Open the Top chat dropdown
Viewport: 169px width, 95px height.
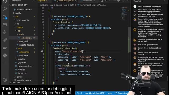click(x=138, y=1)
